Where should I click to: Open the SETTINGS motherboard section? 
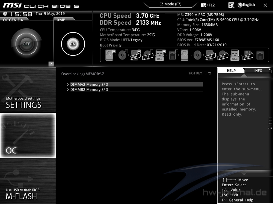(28, 90)
